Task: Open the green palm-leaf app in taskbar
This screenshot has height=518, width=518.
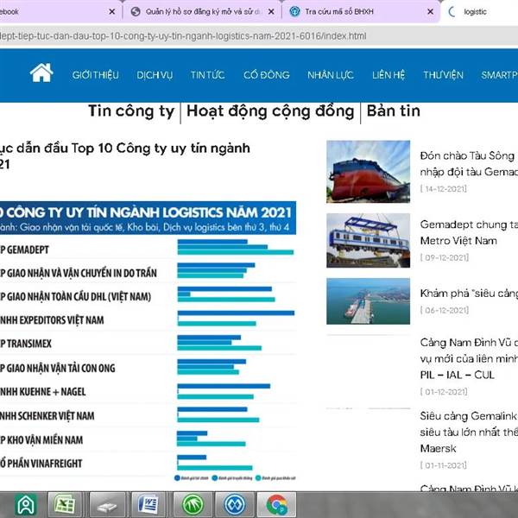Action: pyautogui.click(x=193, y=505)
